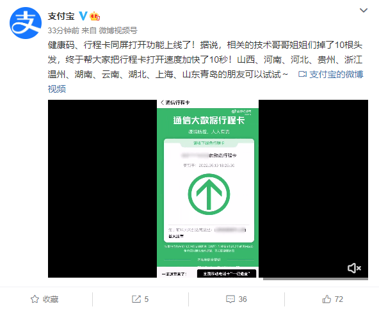379x309 pixels.
Task: Click the 微博视频号 source link
Action: click(118, 31)
